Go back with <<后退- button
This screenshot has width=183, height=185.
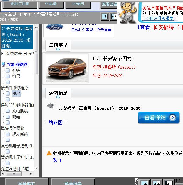pos(51,5)
